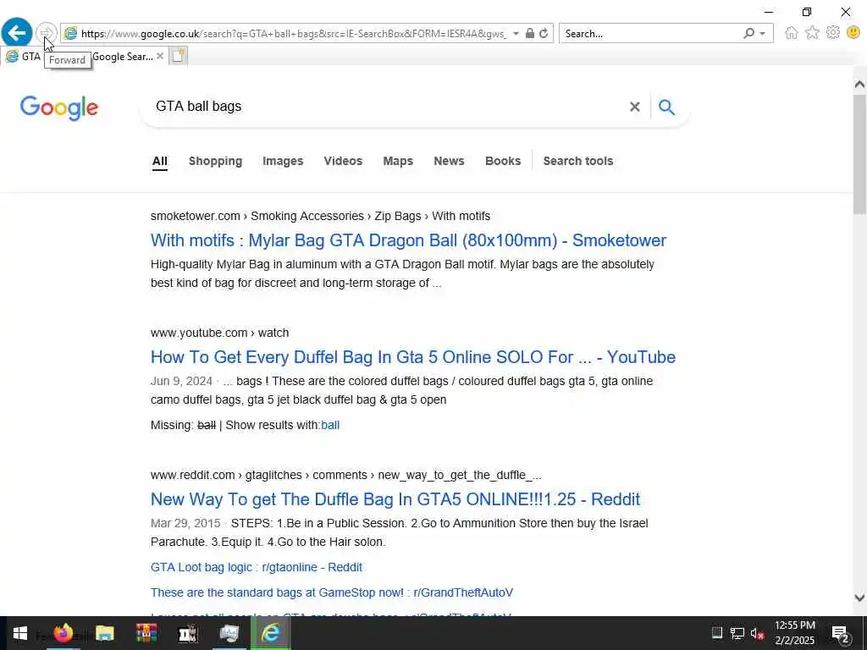This screenshot has width=867, height=650.
Task: Open 'These are the standard bags at GameStop now' link
Action: [x=332, y=592]
